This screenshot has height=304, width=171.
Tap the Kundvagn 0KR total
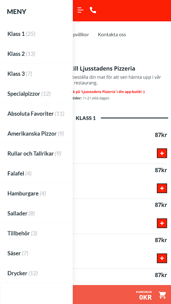click(x=144, y=295)
